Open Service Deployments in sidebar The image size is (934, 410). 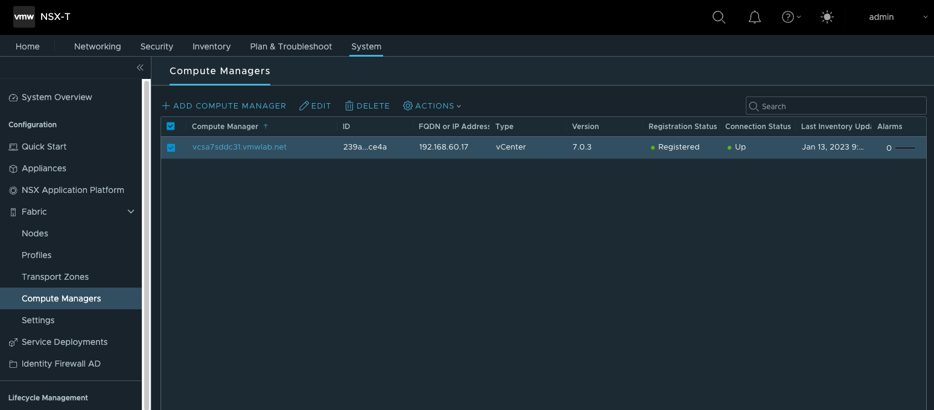click(65, 342)
